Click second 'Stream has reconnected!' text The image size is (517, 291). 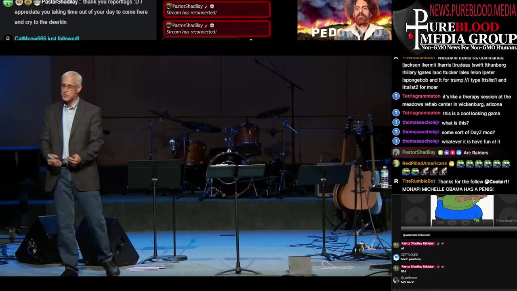(x=191, y=32)
